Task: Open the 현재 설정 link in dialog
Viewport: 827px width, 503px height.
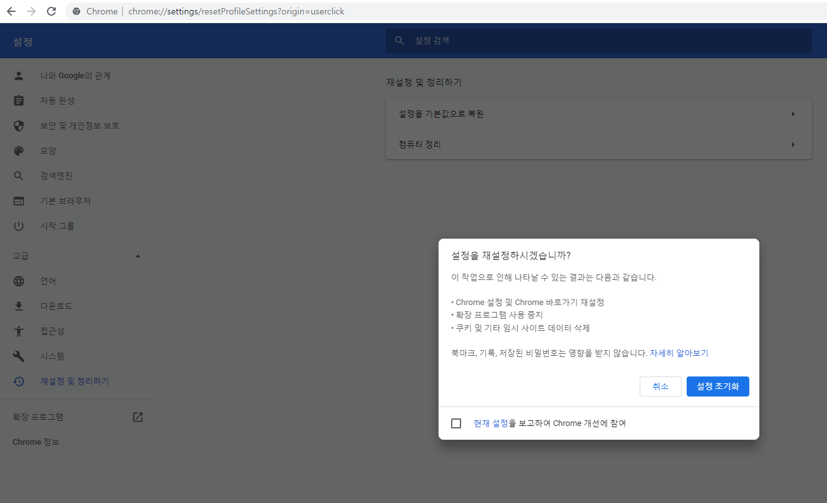Action: [x=491, y=423]
